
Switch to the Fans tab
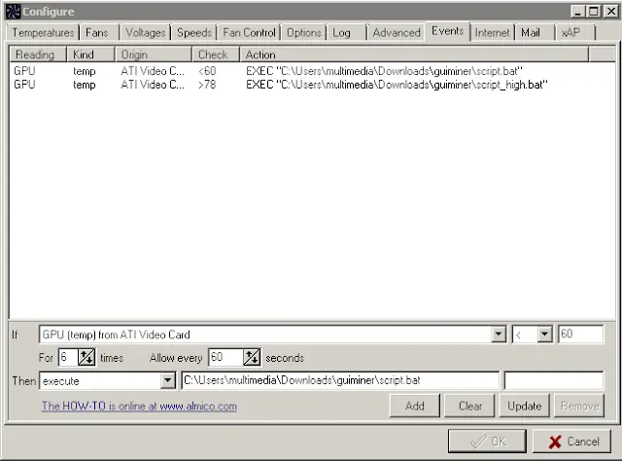[x=97, y=32]
